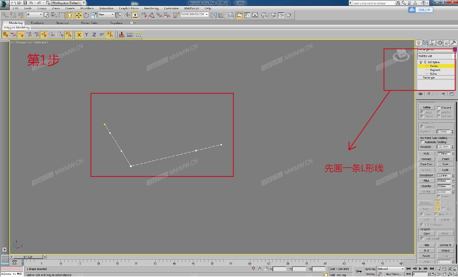
Task: Enable Automatic Welding checkbox
Action: [422, 142]
